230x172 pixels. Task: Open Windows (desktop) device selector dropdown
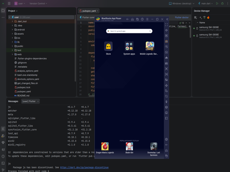click(182, 4)
